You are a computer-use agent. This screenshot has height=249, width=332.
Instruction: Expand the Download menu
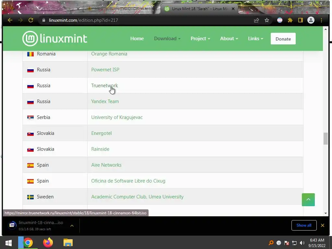click(167, 39)
